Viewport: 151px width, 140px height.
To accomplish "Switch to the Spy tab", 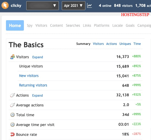I will pyautogui.click(x=30, y=26).
